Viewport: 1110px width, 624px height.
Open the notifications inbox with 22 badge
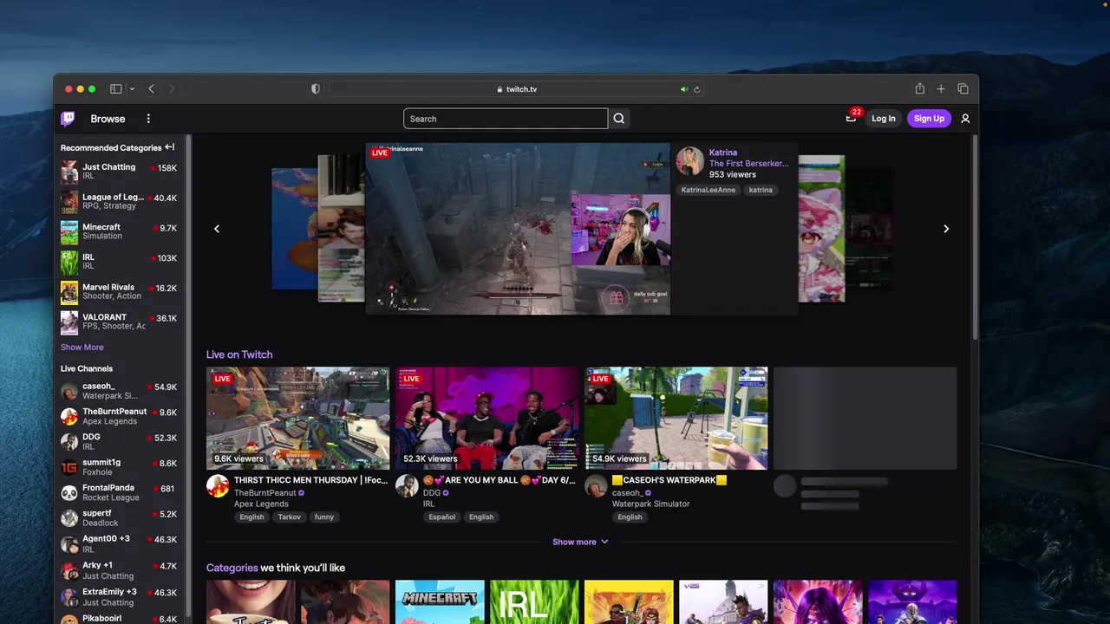(851, 119)
